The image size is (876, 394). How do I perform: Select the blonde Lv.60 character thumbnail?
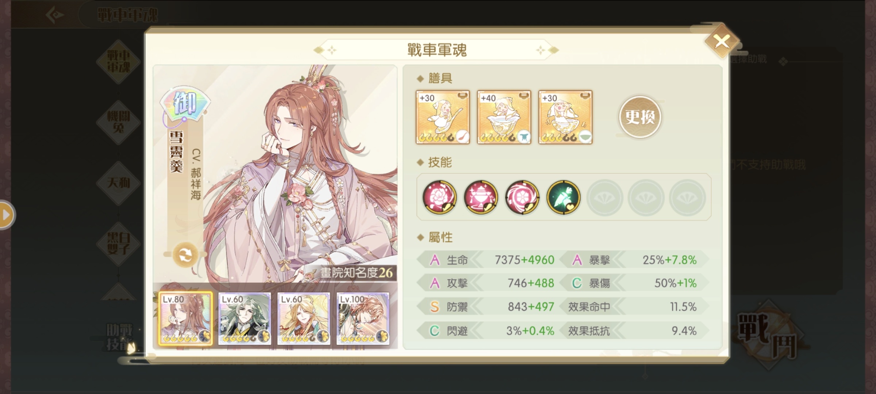pyautogui.click(x=304, y=318)
